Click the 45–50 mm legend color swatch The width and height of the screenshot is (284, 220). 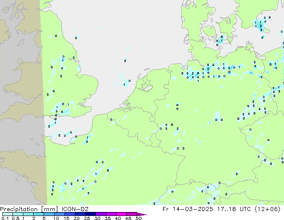click(x=132, y=214)
